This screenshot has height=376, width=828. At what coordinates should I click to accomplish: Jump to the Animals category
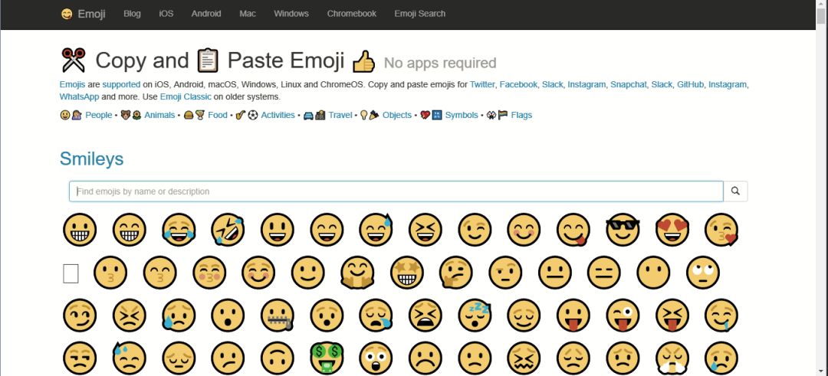[x=159, y=115]
